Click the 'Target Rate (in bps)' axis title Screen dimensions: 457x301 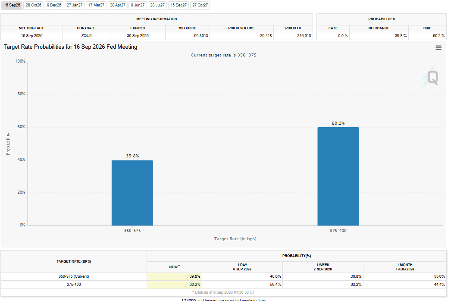pyautogui.click(x=235, y=238)
